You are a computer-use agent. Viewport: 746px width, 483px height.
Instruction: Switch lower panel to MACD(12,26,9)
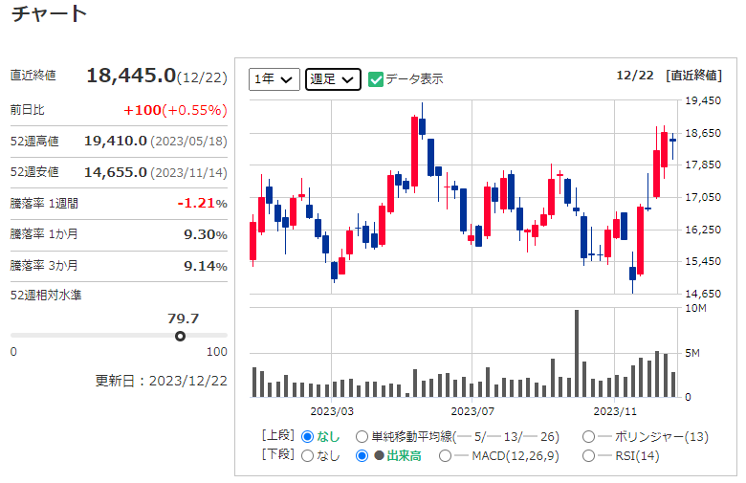click(446, 456)
